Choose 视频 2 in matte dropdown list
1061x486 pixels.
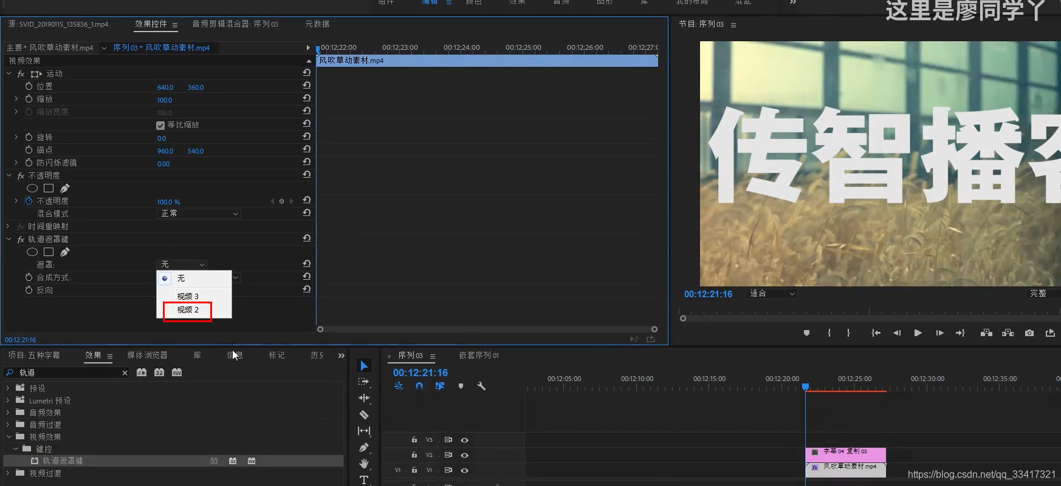click(188, 310)
